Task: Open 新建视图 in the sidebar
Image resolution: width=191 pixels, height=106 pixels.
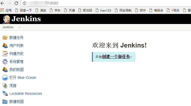Action: tap(17, 102)
